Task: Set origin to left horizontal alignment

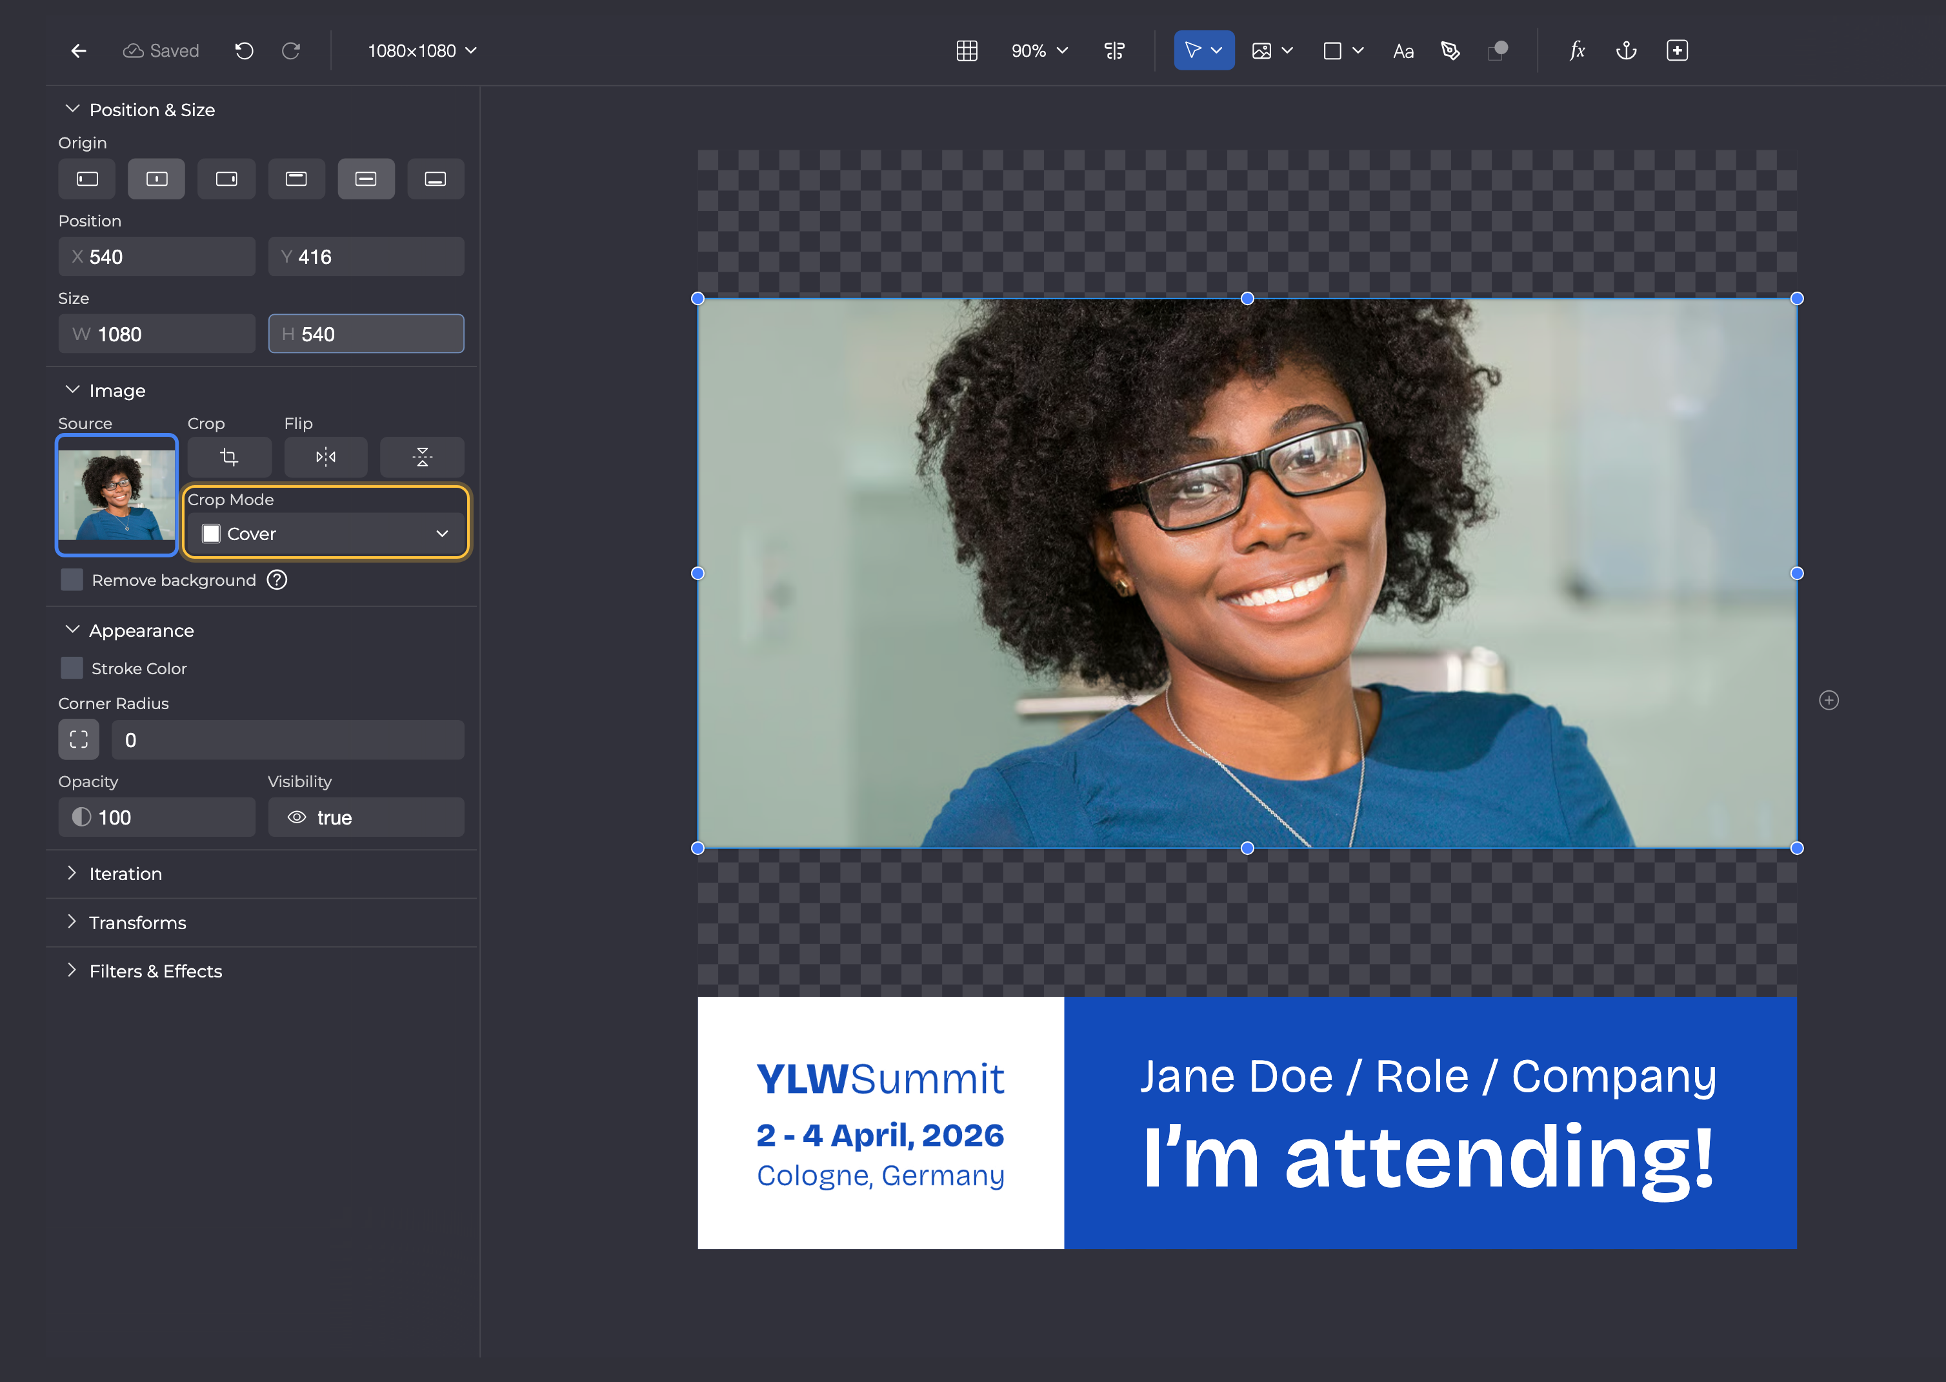Action: tap(87, 179)
